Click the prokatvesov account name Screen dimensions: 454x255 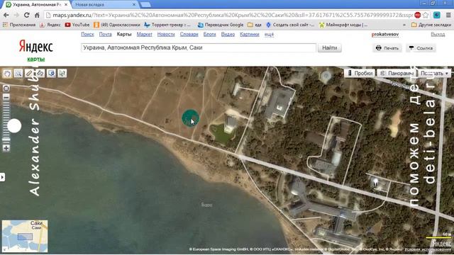pos(385,34)
